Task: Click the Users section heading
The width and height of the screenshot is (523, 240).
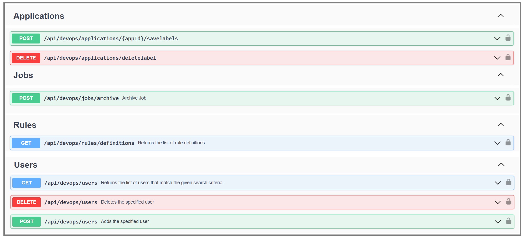Action: coord(26,165)
